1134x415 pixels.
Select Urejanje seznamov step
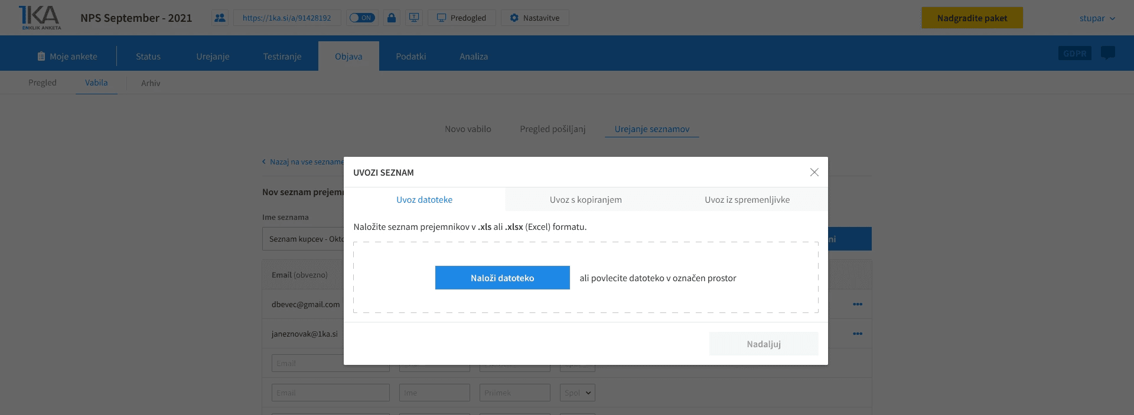652,129
